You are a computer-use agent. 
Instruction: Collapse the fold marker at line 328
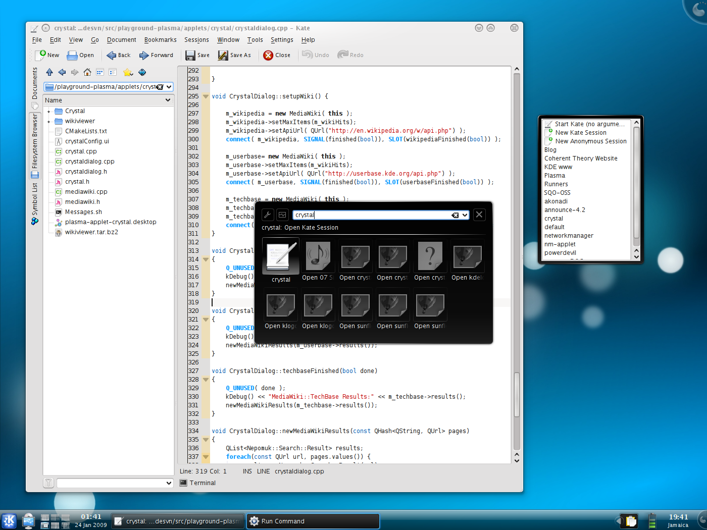[x=206, y=380]
